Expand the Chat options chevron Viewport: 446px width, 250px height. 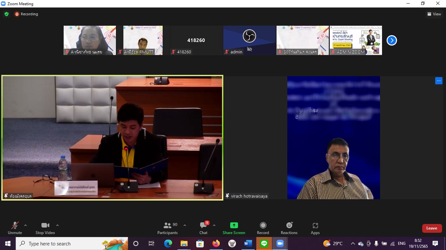pos(214,225)
